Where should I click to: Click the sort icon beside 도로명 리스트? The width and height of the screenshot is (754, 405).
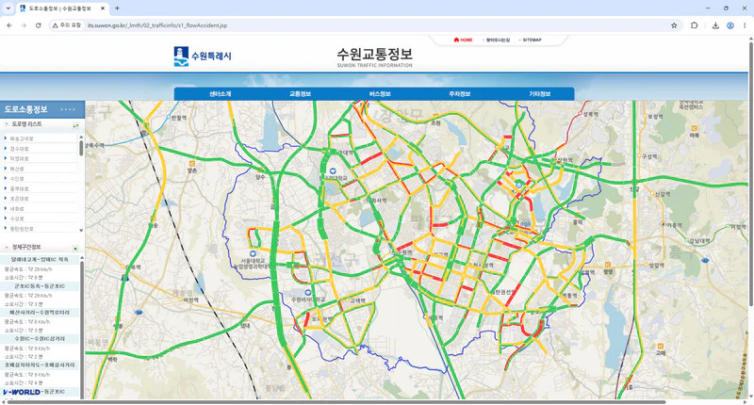tap(75, 125)
